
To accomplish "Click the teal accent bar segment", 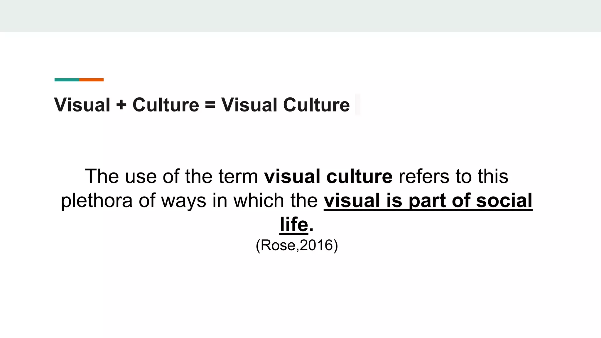I will [67, 80].
